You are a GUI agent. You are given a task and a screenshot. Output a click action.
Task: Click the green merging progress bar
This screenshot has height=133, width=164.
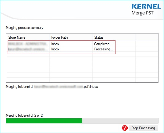pyautogui.click(x=44, y=121)
